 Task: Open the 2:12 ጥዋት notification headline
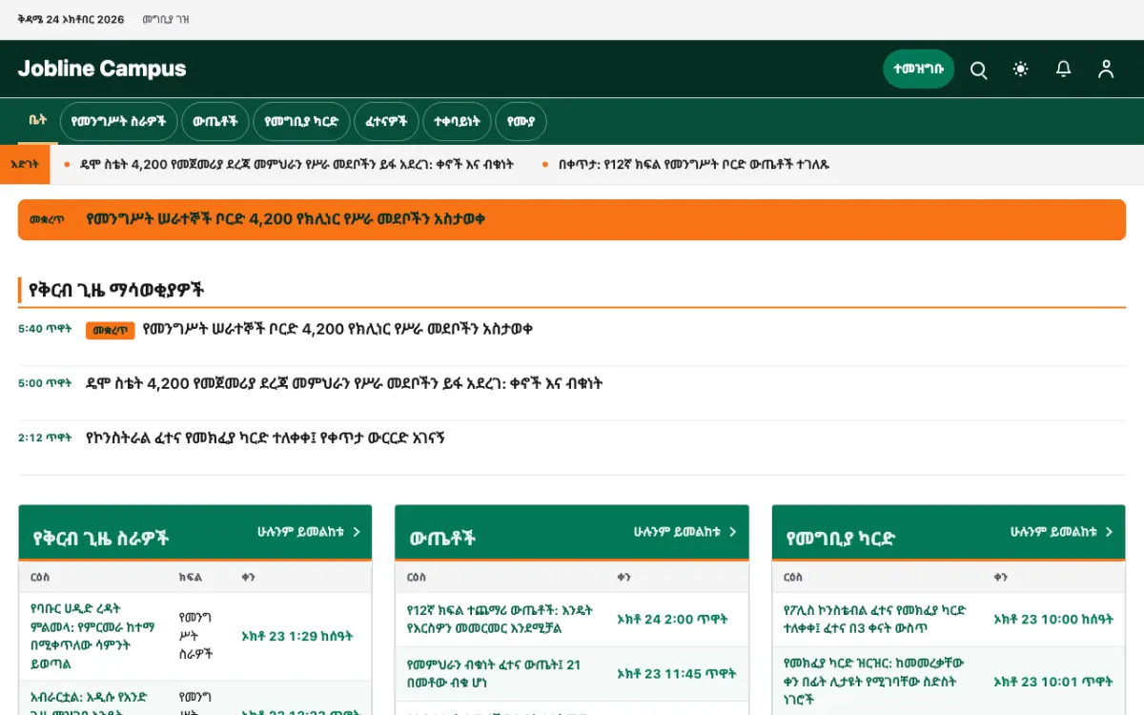[x=265, y=438]
